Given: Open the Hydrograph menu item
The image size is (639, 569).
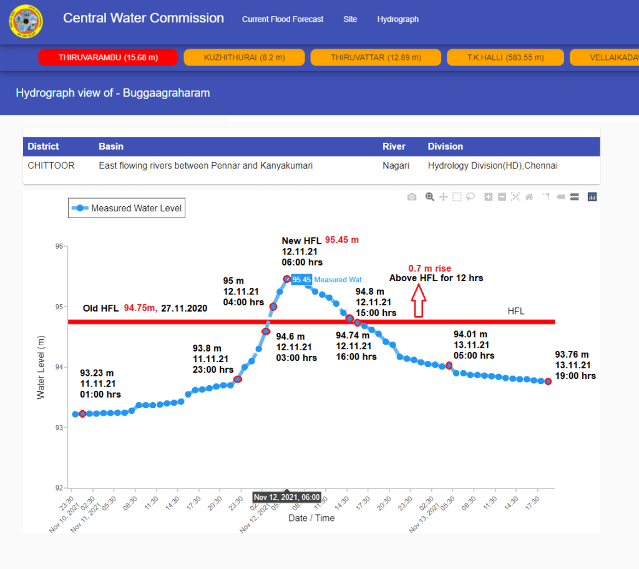Looking at the screenshot, I should click(x=398, y=19).
